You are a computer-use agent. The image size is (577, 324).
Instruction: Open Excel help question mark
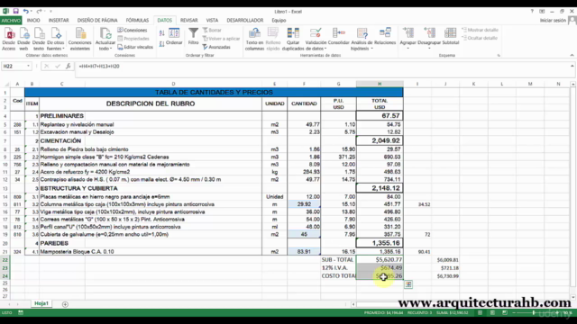[532, 12]
